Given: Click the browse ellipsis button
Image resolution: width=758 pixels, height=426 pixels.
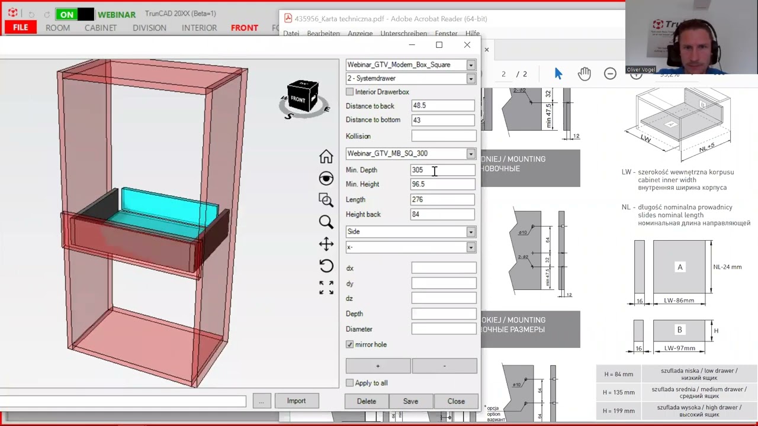Looking at the screenshot, I should point(261,401).
